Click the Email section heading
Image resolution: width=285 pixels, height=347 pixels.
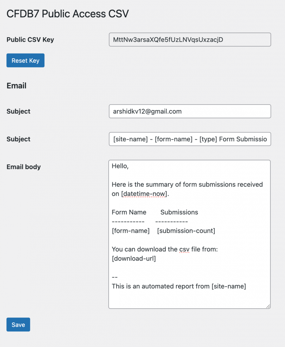(x=17, y=86)
